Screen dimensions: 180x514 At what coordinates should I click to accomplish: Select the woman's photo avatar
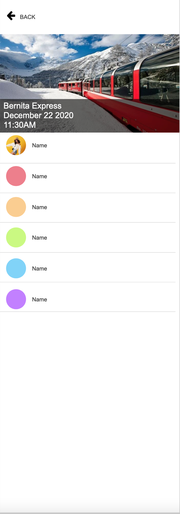pos(16,145)
